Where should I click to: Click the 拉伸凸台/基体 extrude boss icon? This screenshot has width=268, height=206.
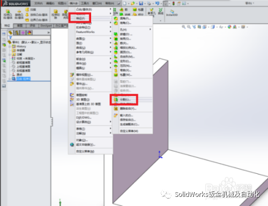point(8,14)
